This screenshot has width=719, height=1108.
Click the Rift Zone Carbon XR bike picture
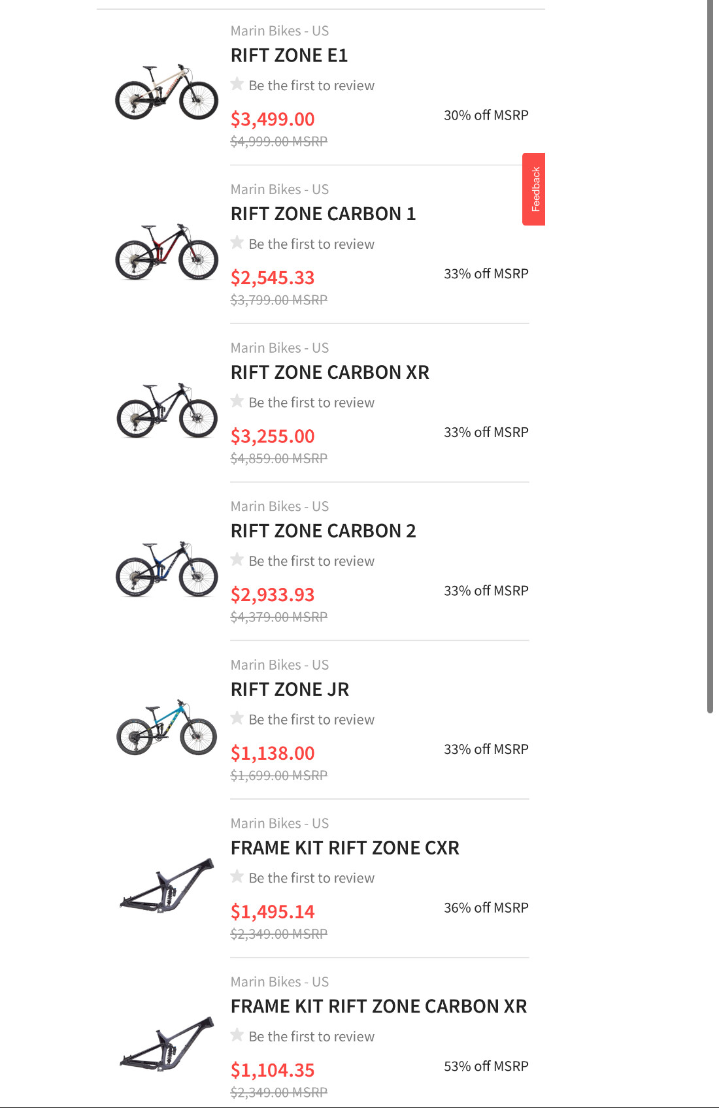[166, 410]
